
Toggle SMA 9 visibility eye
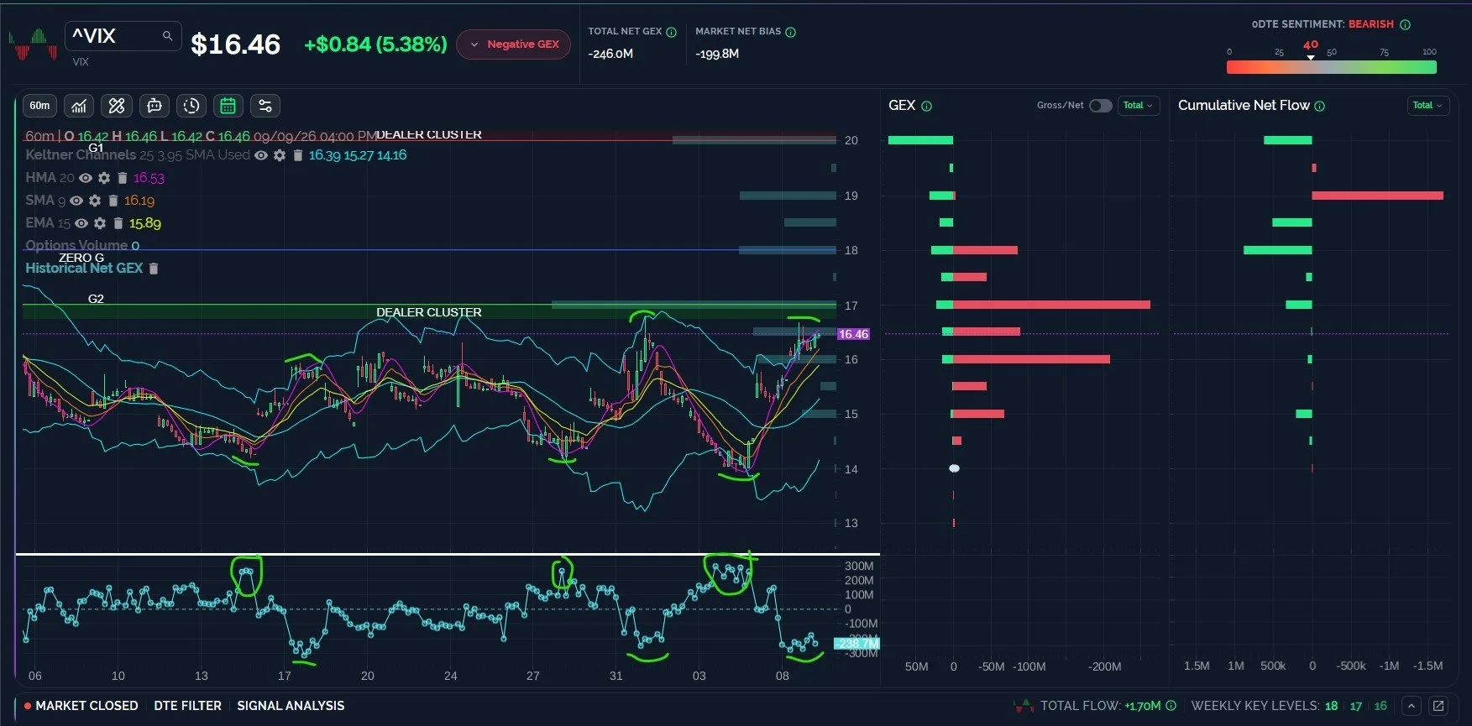coord(76,201)
